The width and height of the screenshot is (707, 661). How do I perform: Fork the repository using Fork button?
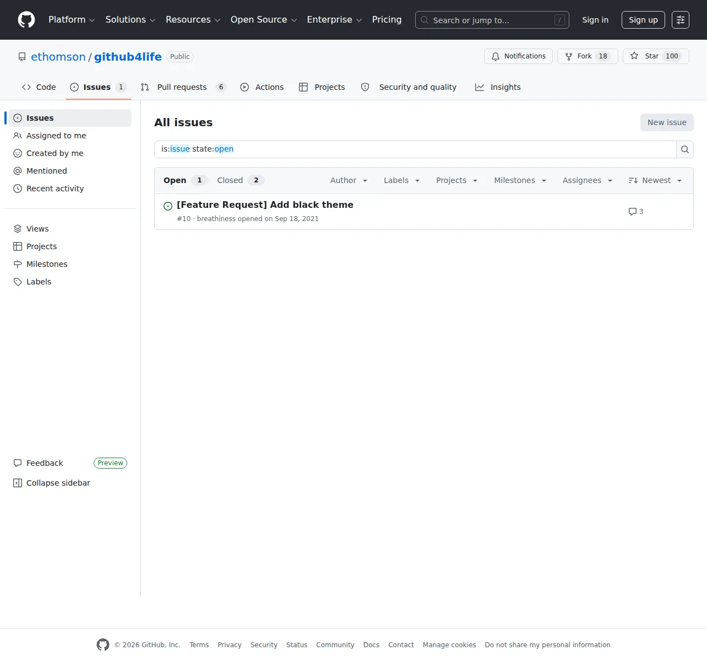coord(588,56)
